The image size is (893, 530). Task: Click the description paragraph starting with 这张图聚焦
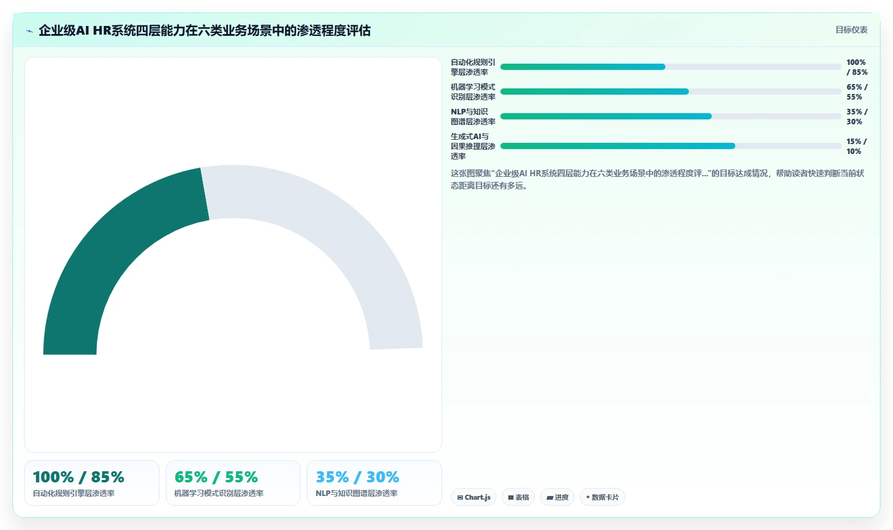[x=657, y=179]
